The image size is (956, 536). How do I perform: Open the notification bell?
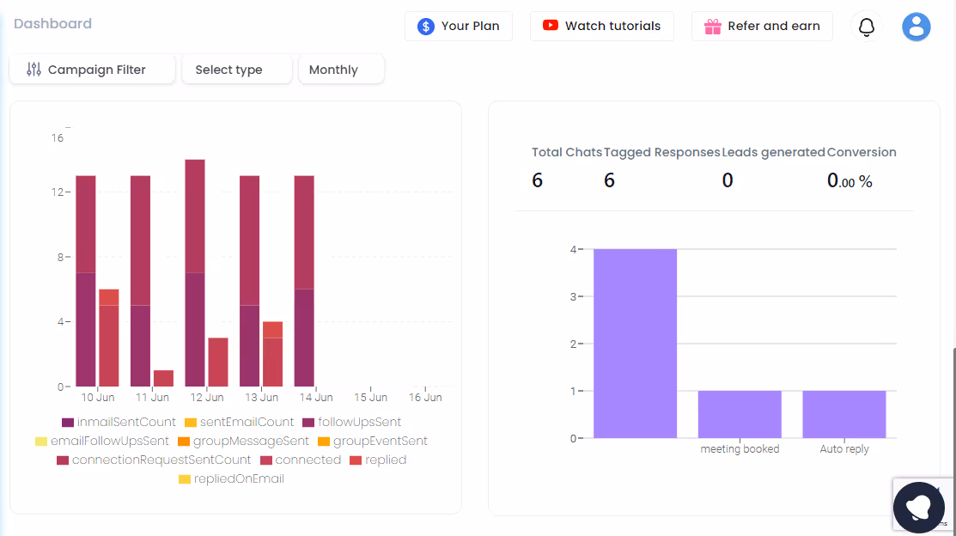tap(866, 26)
